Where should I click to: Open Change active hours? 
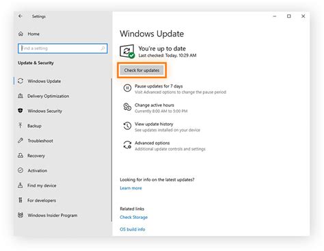pyautogui.click(x=154, y=105)
